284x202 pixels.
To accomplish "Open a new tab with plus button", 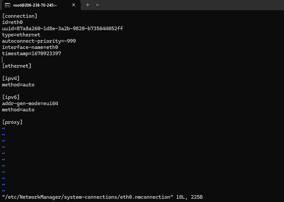I will pos(88,5).
